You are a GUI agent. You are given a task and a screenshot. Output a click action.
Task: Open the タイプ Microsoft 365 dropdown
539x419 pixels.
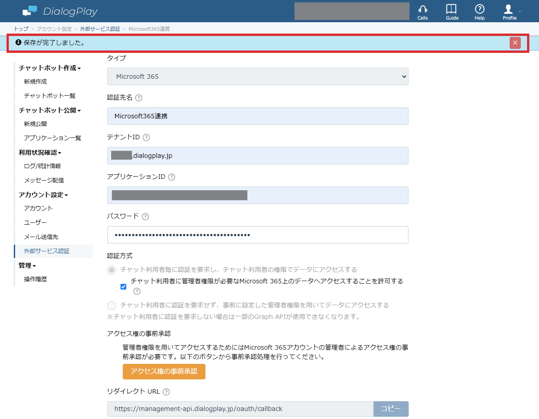tap(258, 77)
